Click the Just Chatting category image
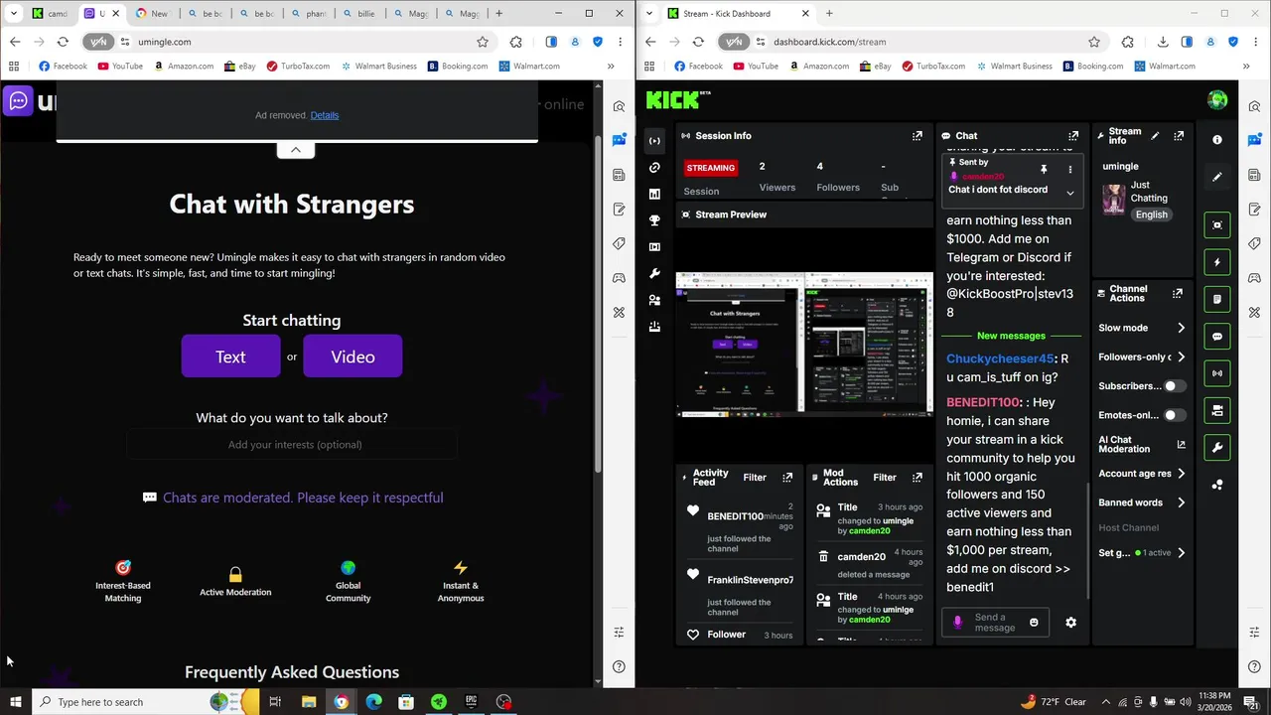Screen dimensions: 1271x715 pyautogui.click(x=1114, y=199)
